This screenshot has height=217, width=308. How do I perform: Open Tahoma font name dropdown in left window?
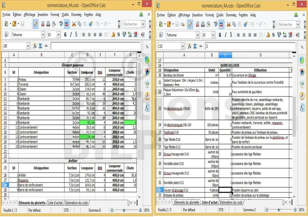(43, 35)
